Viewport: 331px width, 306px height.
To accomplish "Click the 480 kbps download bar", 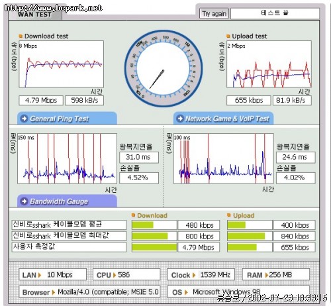I will (x=142, y=225).
